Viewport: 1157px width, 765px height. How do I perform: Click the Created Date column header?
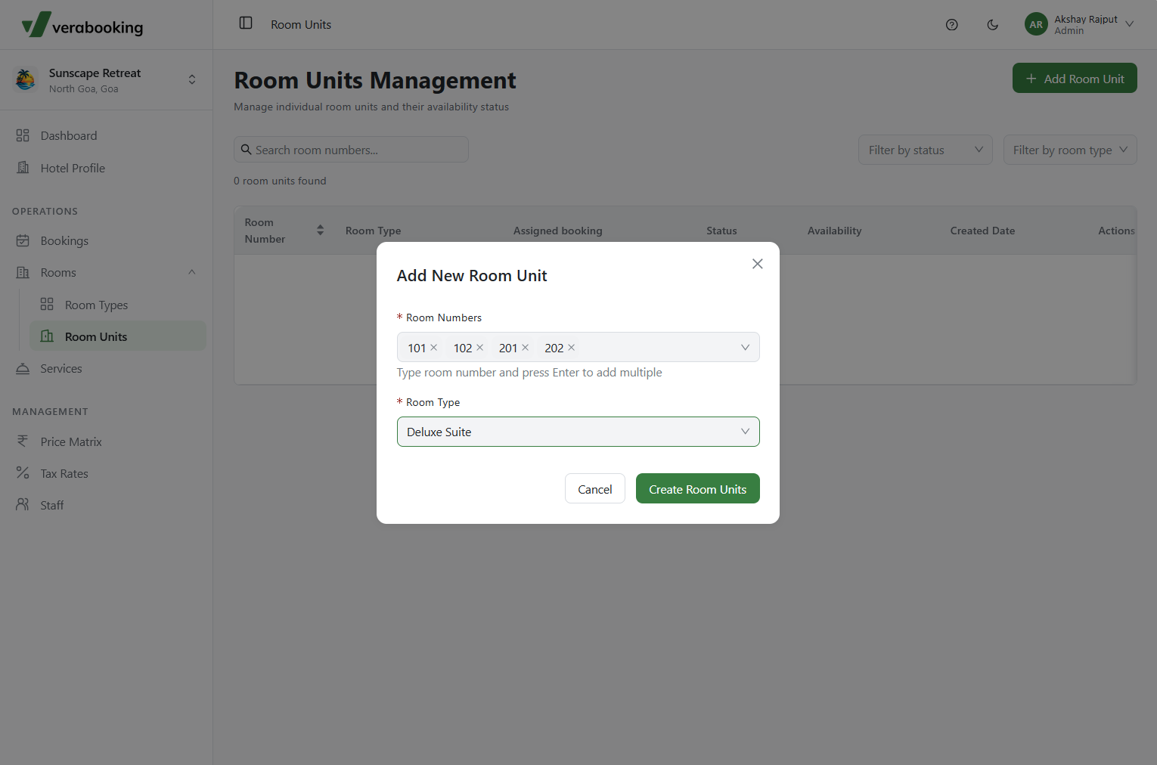(x=982, y=231)
